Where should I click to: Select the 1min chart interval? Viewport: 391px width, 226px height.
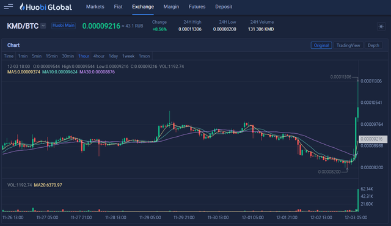[x=23, y=56]
